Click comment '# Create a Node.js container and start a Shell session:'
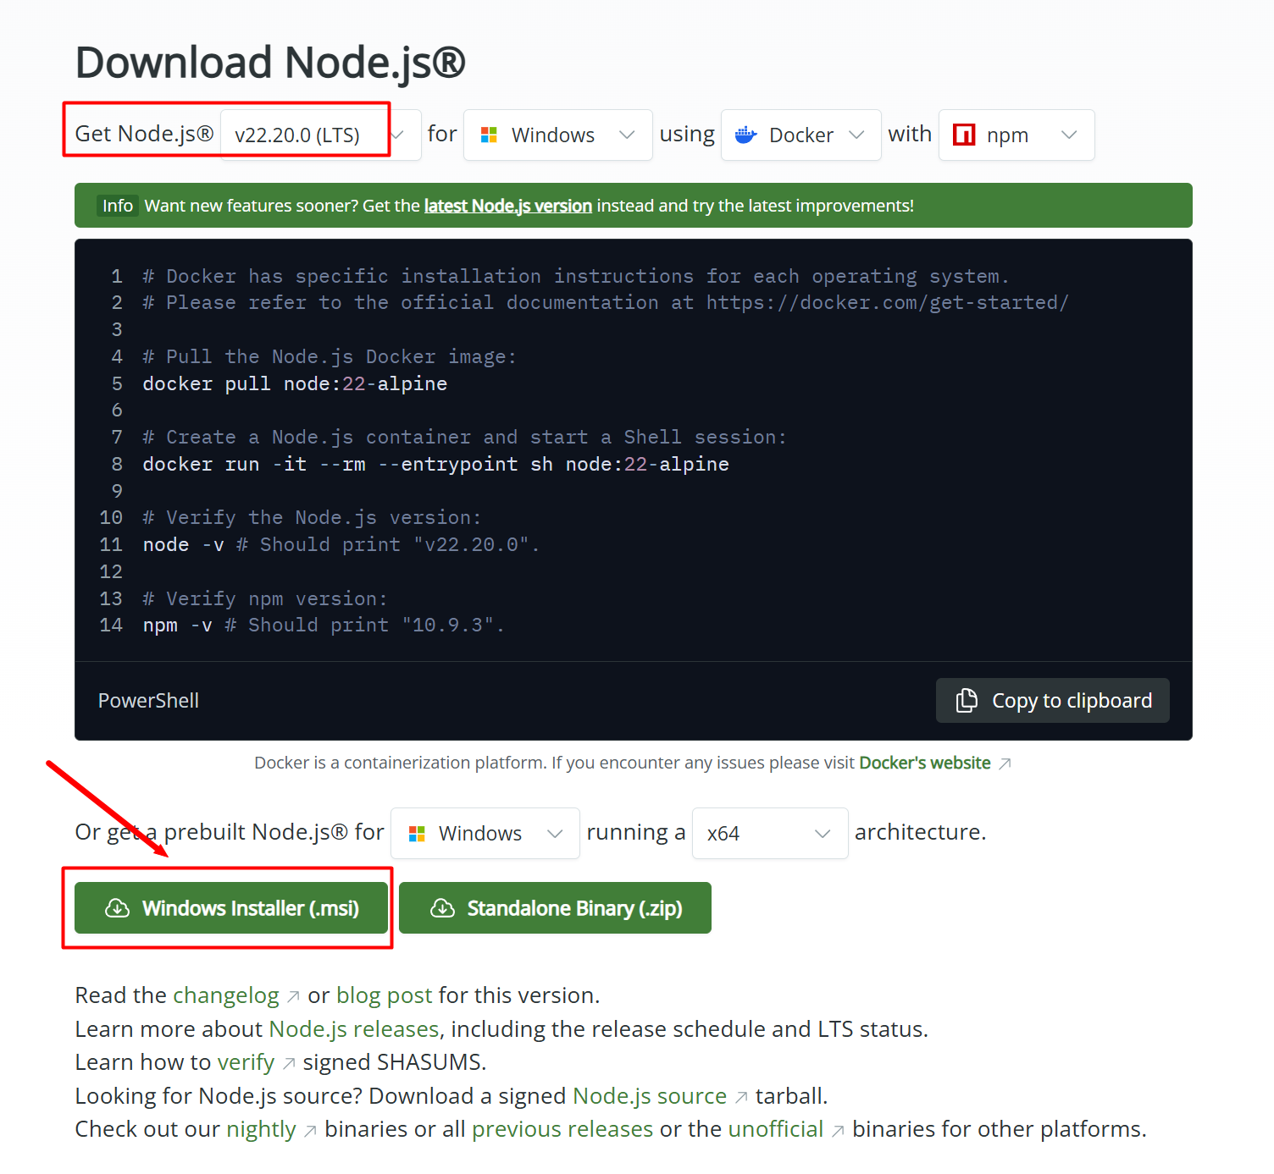The width and height of the screenshot is (1274, 1174). [464, 437]
